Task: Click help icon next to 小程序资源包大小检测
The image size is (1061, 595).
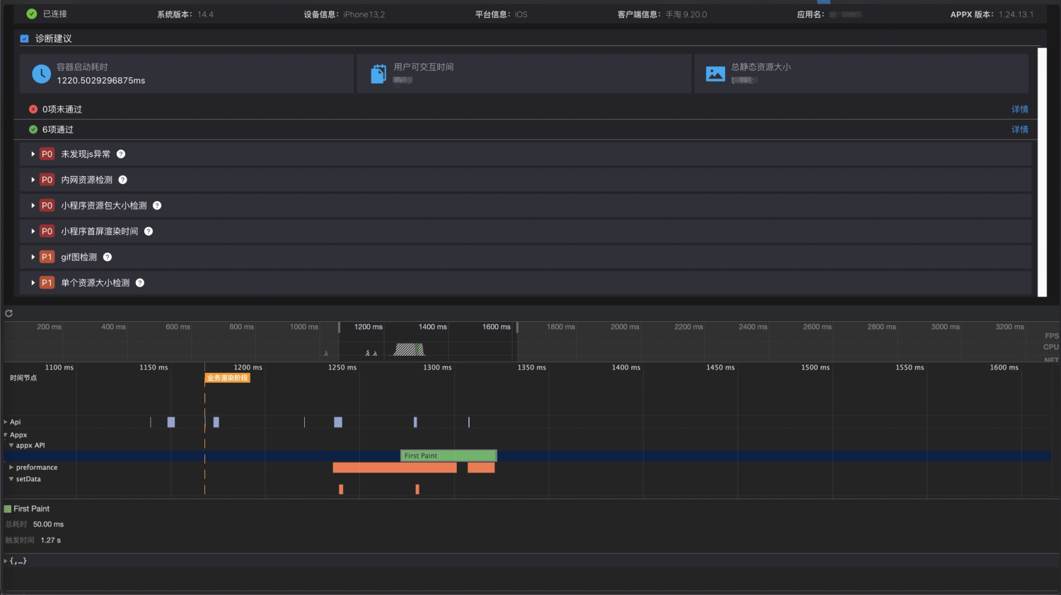Action: pos(157,206)
